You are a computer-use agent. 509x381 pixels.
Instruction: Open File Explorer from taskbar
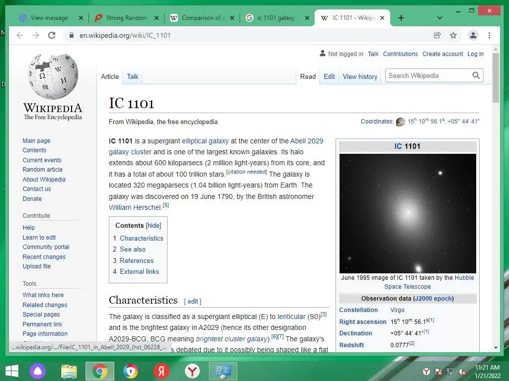(x=69, y=371)
